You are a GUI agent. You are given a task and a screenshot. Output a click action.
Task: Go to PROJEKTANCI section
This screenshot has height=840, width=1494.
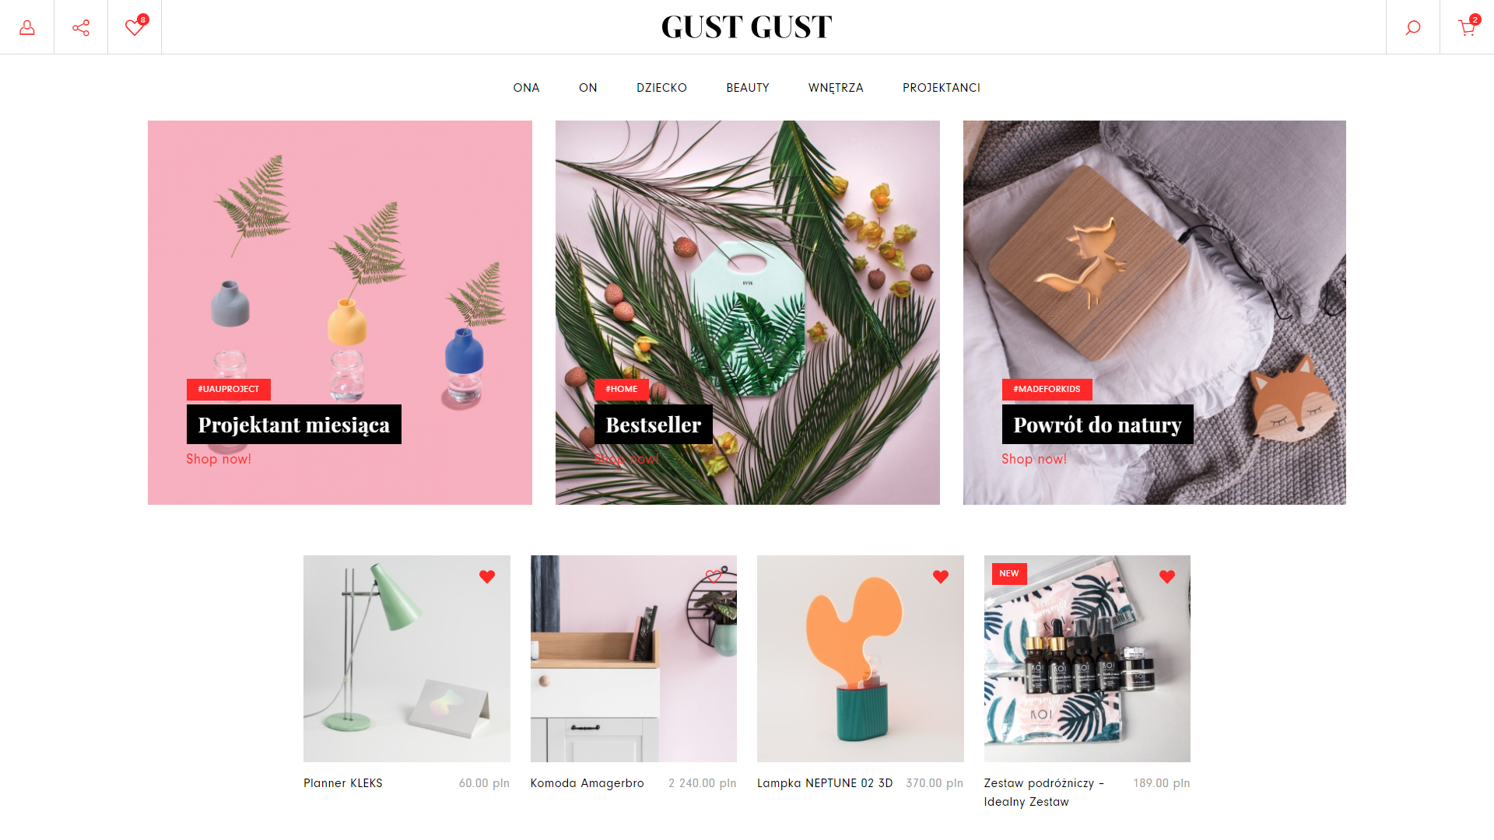coord(942,88)
